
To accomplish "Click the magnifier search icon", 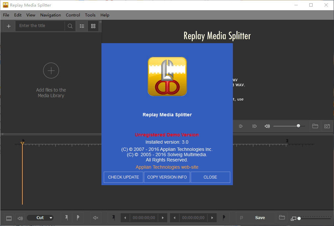I will click(70, 26).
